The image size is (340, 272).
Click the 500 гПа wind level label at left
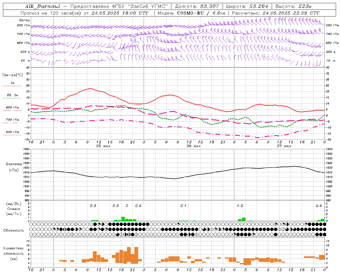(x=24, y=25)
